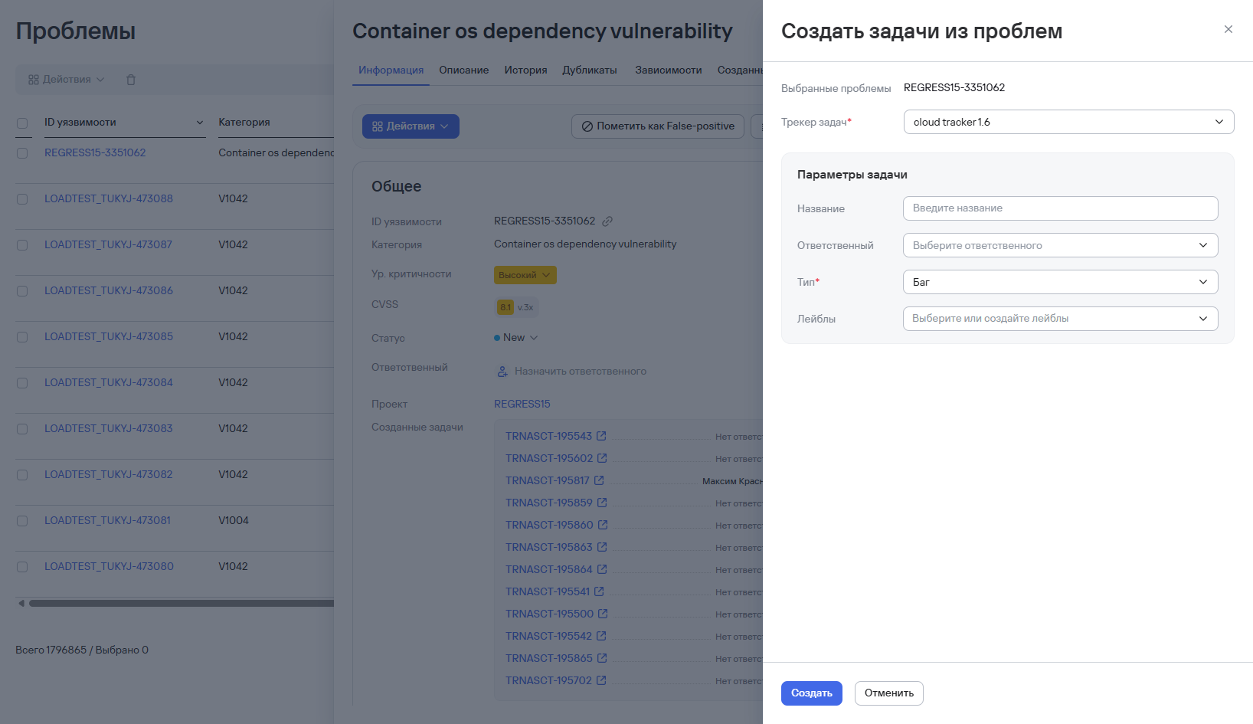1253x724 pixels.
Task: Open external link icon for TRNASCT-195817
Action: 599,480
